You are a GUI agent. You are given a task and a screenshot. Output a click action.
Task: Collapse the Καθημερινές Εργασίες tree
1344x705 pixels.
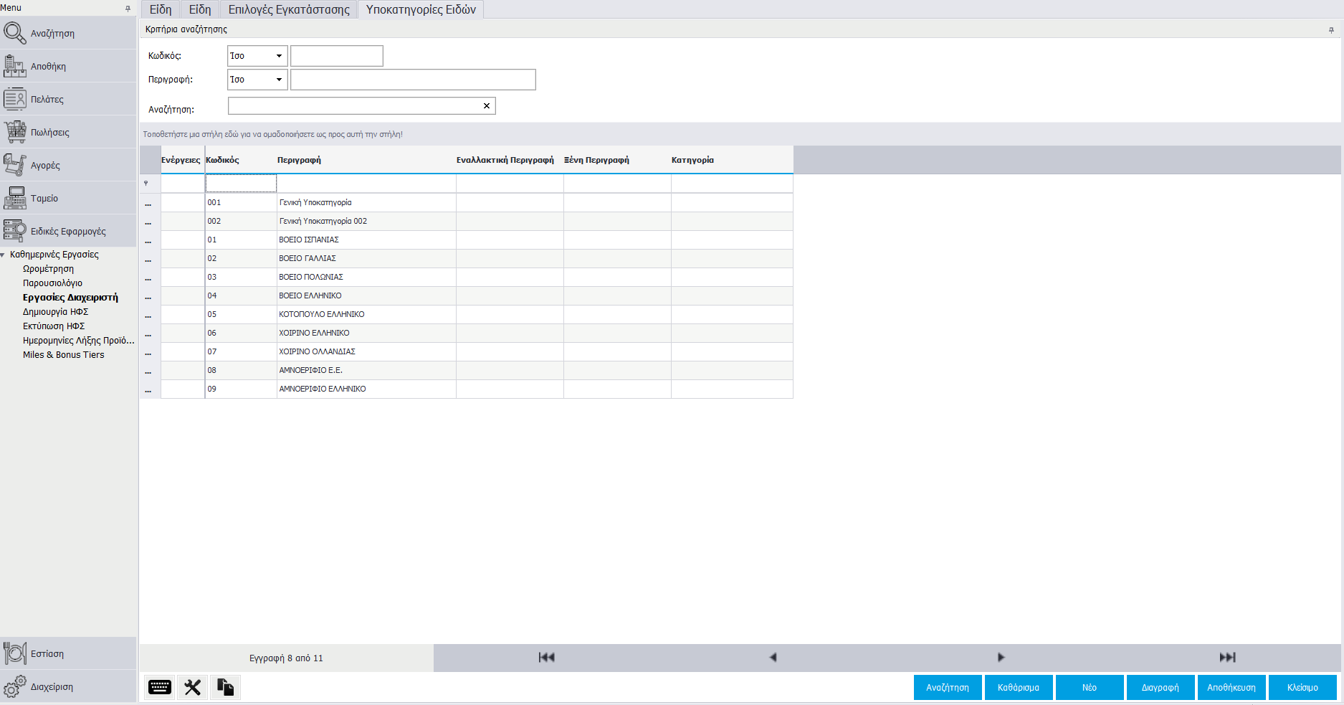click(x=4, y=255)
